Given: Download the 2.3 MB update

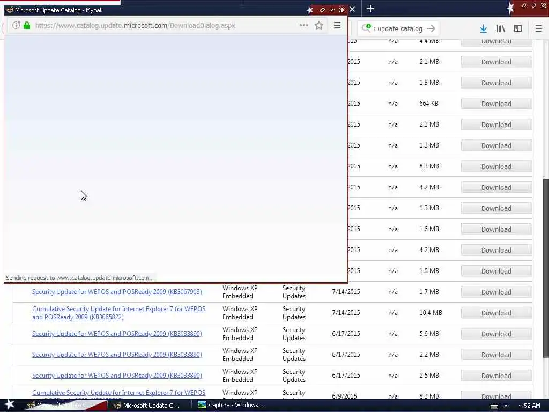Looking at the screenshot, I should (496, 124).
